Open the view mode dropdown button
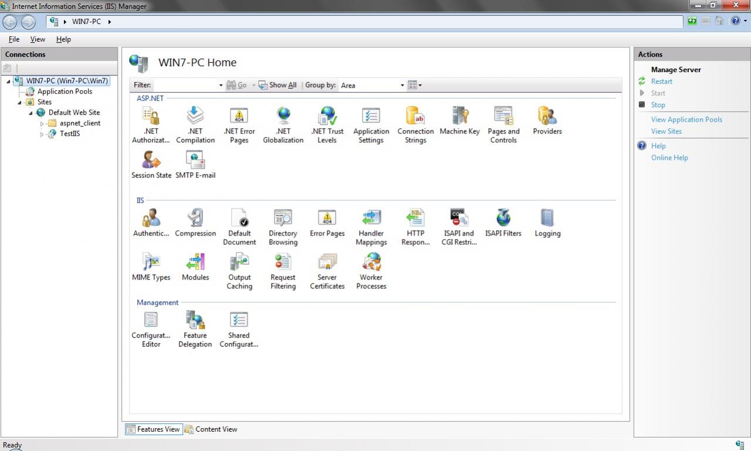751x451 pixels. pos(415,86)
